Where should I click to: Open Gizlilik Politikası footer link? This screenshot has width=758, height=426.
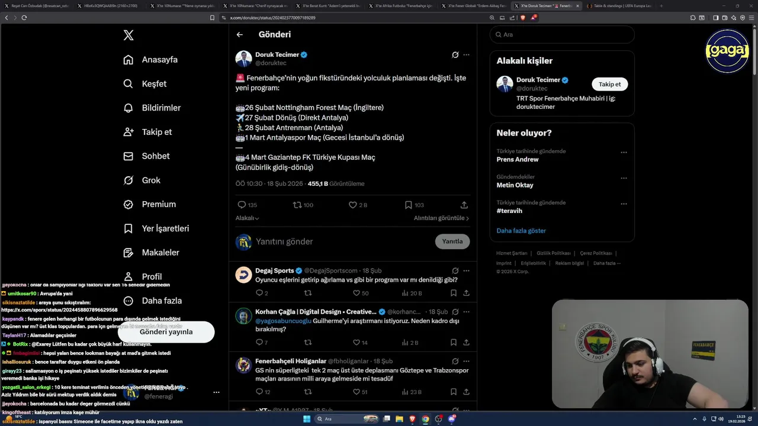coord(553,253)
